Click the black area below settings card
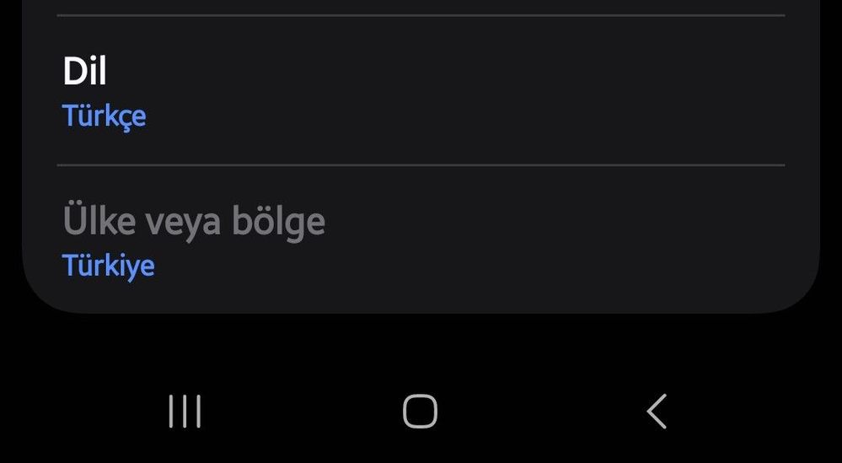This screenshot has width=842, height=463. tap(421, 349)
